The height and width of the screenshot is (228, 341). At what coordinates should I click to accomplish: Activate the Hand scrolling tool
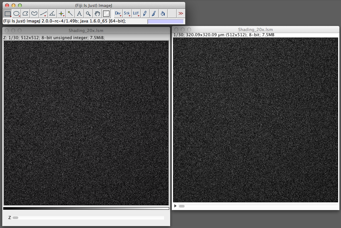pos(97,13)
